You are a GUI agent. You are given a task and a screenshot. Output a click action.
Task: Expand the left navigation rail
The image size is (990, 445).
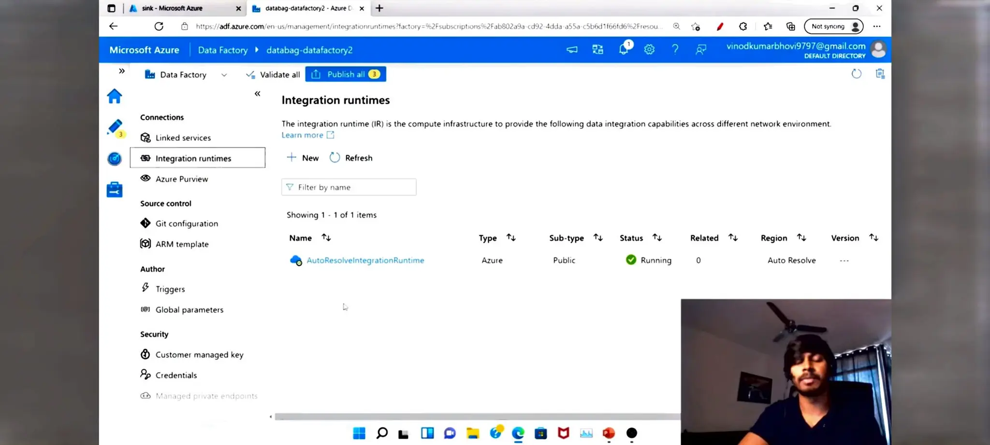[x=122, y=71]
